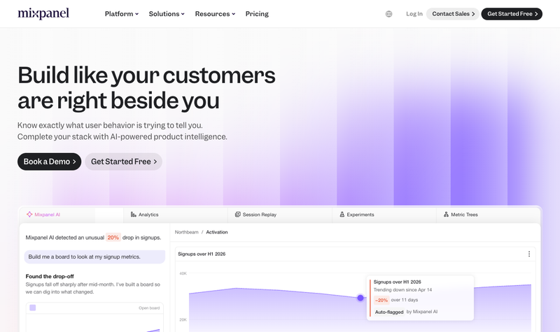Viewport: 560px width, 332px height.
Task: Expand the Resources menu
Action: 215,14
